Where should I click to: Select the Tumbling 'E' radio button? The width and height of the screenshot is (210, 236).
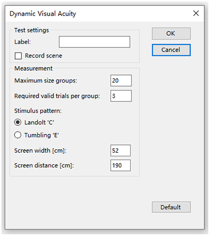click(x=18, y=135)
